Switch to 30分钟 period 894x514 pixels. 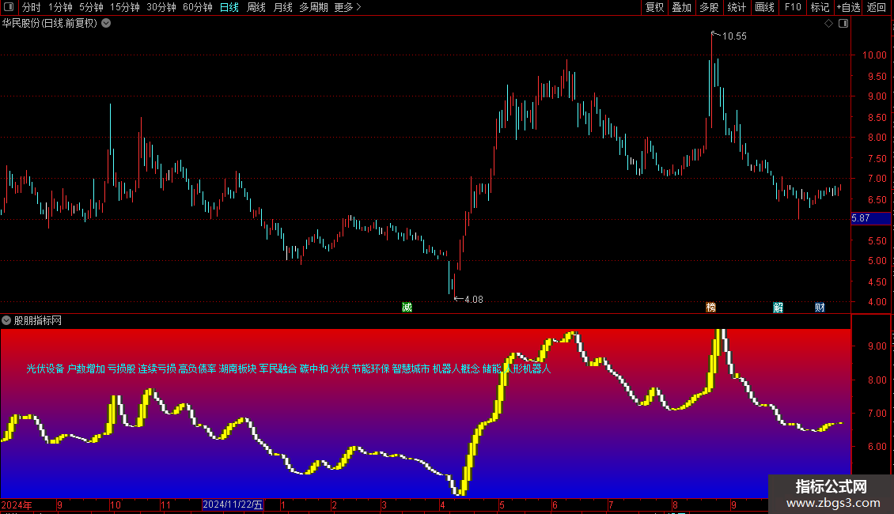[161, 7]
